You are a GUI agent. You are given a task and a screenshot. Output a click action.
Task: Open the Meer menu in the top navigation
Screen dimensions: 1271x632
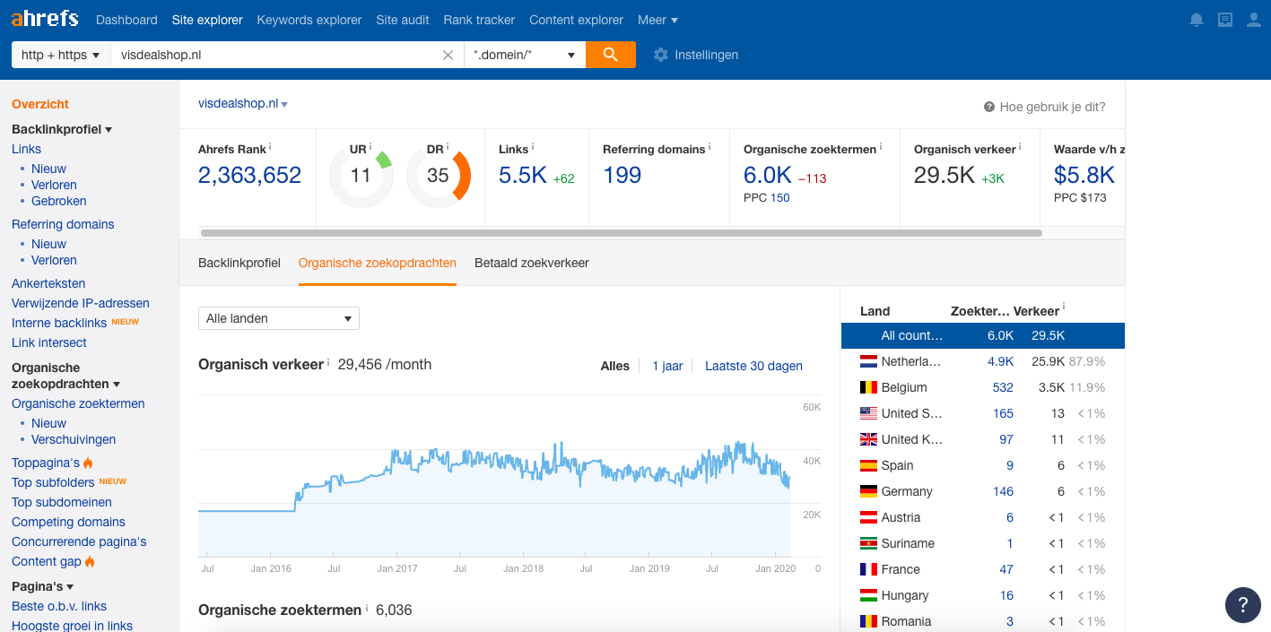[657, 20]
